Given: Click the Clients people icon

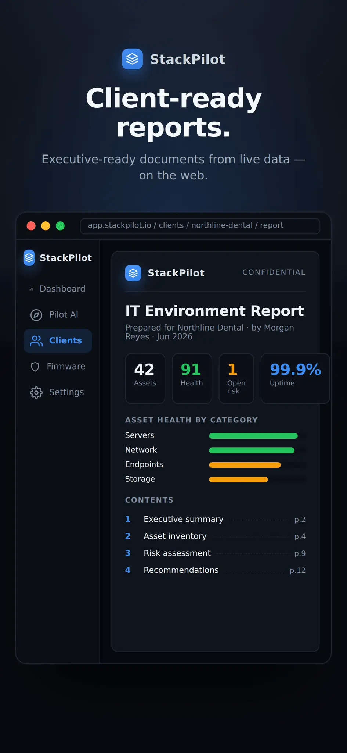Looking at the screenshot, I should coord(36,341).
